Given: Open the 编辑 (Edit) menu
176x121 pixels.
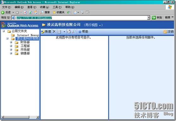Looking at the screenshot, I should 19,7.
